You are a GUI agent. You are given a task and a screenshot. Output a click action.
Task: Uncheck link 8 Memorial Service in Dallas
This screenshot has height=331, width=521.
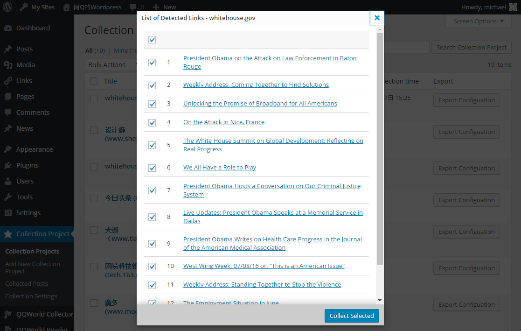152,217
